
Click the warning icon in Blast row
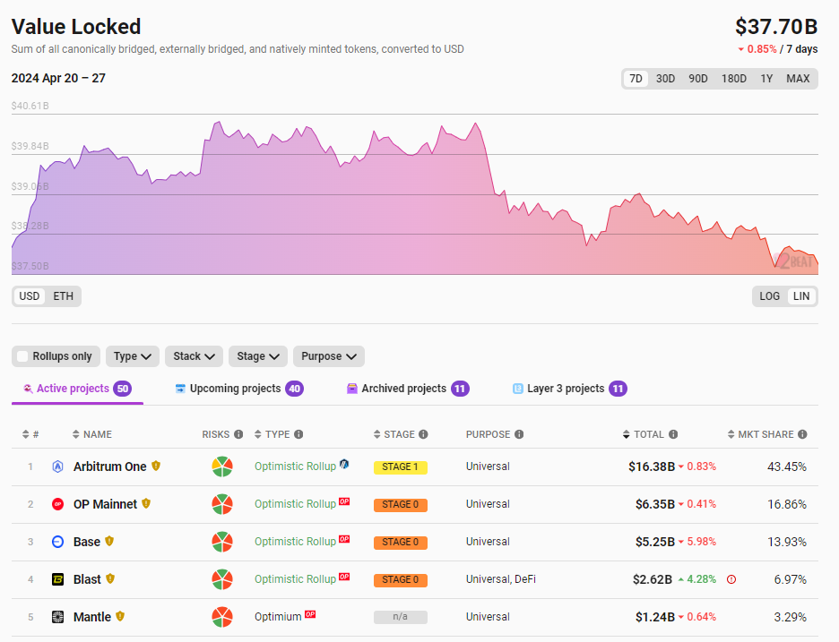tap(731, 579)
